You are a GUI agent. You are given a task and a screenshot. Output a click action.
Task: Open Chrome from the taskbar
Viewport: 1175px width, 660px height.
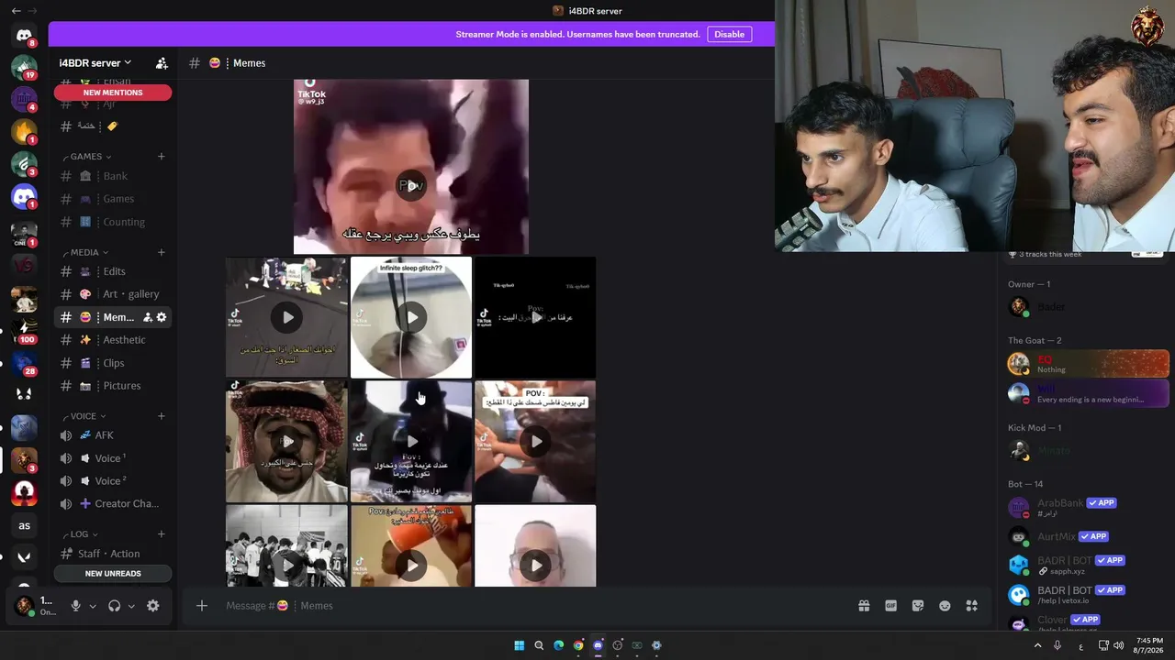[x=578, y=645]
